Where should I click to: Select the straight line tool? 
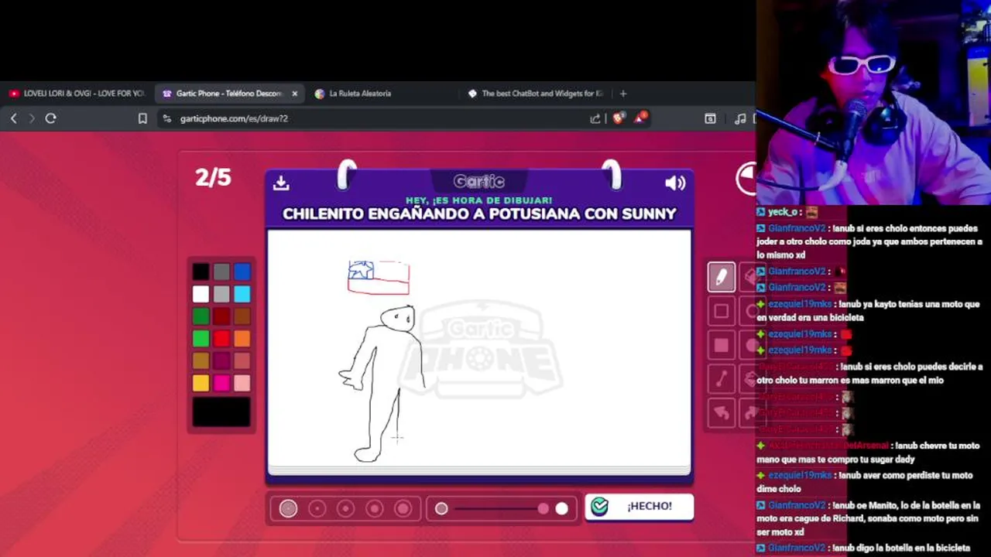pos(721,379)
